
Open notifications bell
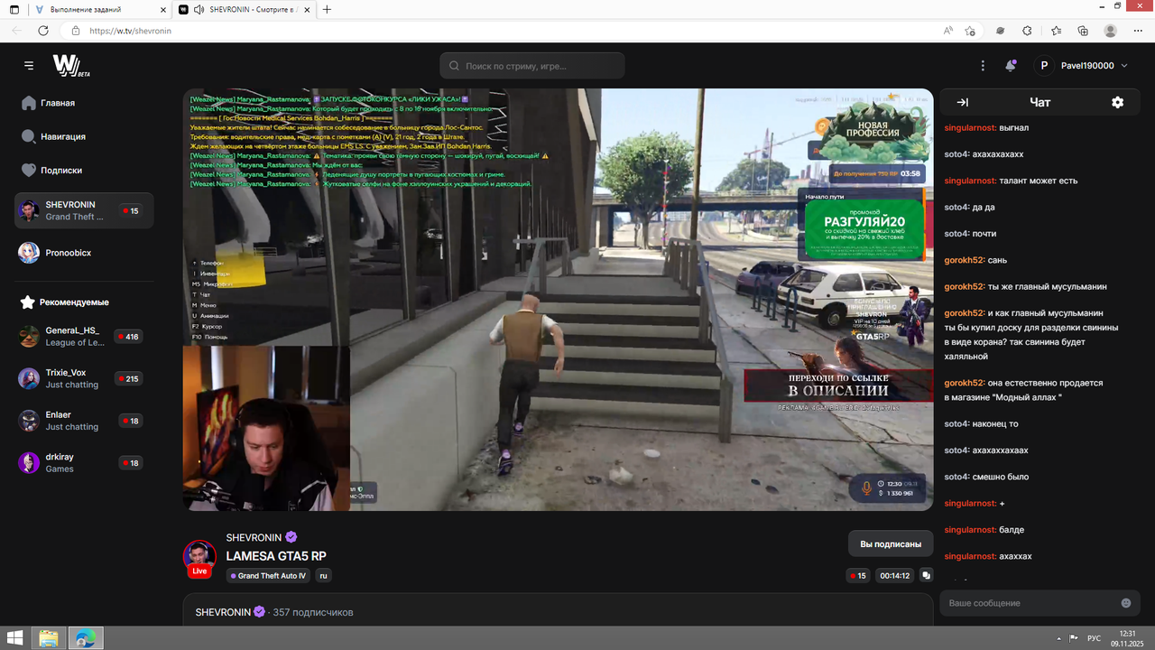pyautogui.click(x=1011, y=66)
